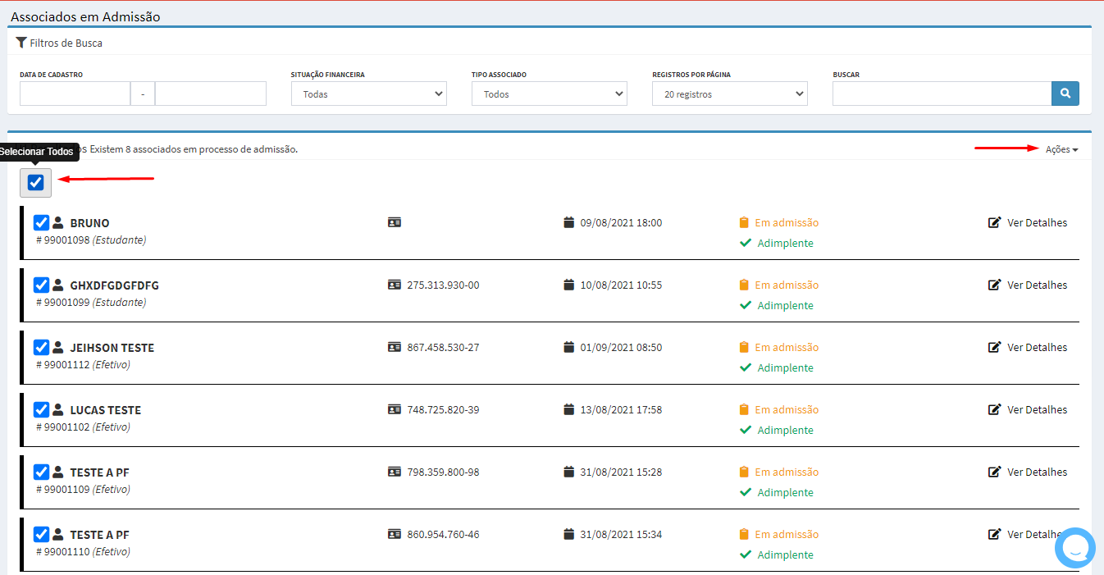Image resolution: width=1104 pixels, height=575 pixels.
Task: Open the chat support bubble icon
Action: 1074,549
